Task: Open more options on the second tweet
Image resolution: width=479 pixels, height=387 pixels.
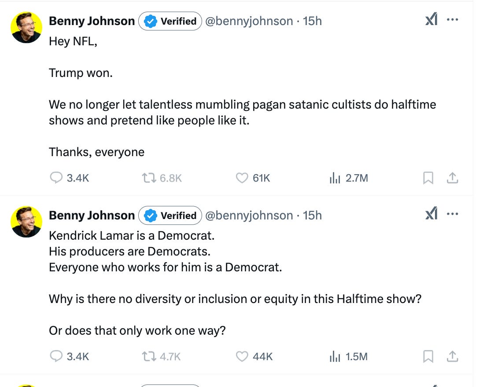Action: pos(453,213)
